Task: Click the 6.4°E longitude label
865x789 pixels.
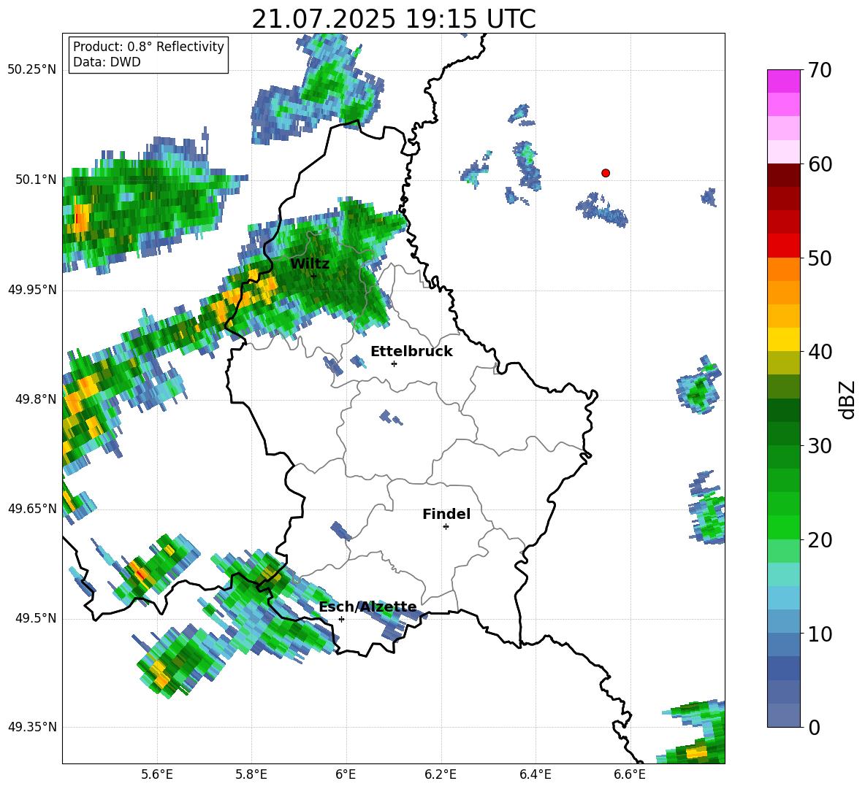Action: 536,776
